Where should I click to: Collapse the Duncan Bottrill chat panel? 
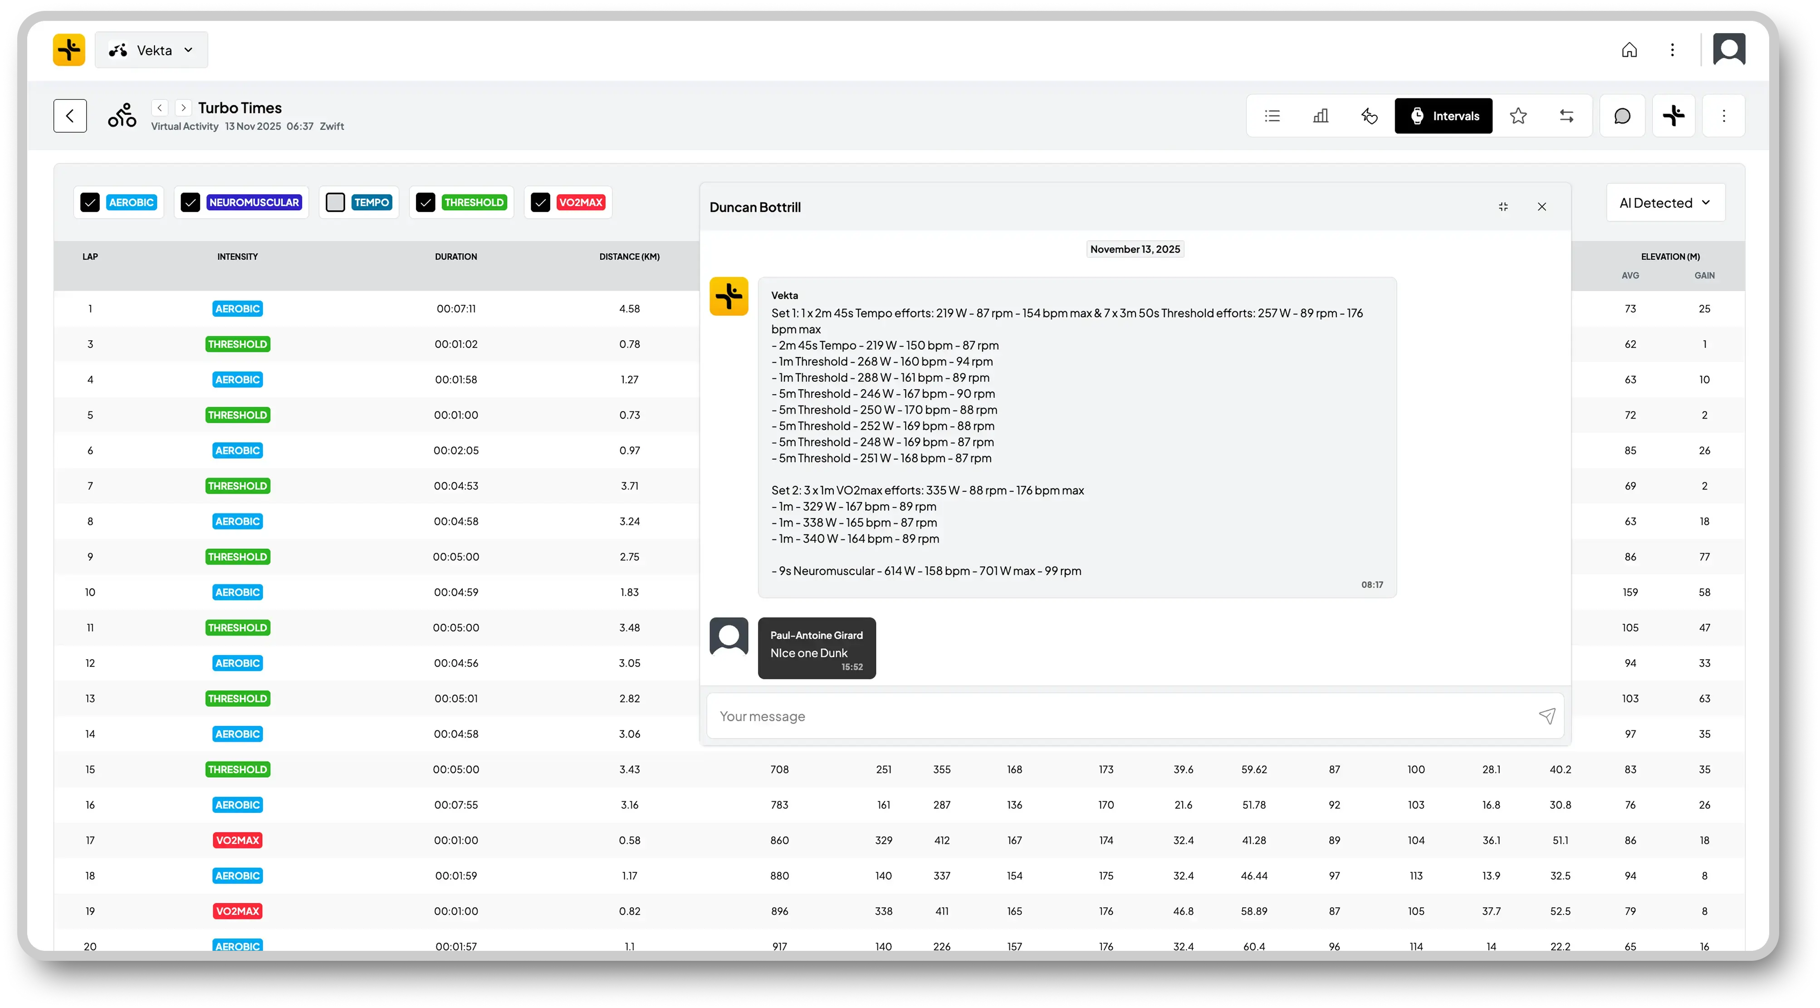1503,207
